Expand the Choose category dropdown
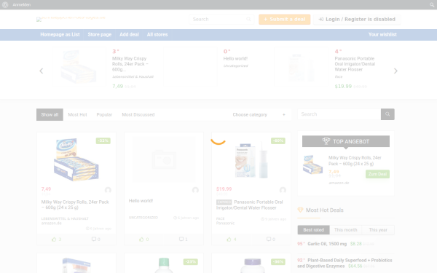437x273 pixels. click(259, 114)
